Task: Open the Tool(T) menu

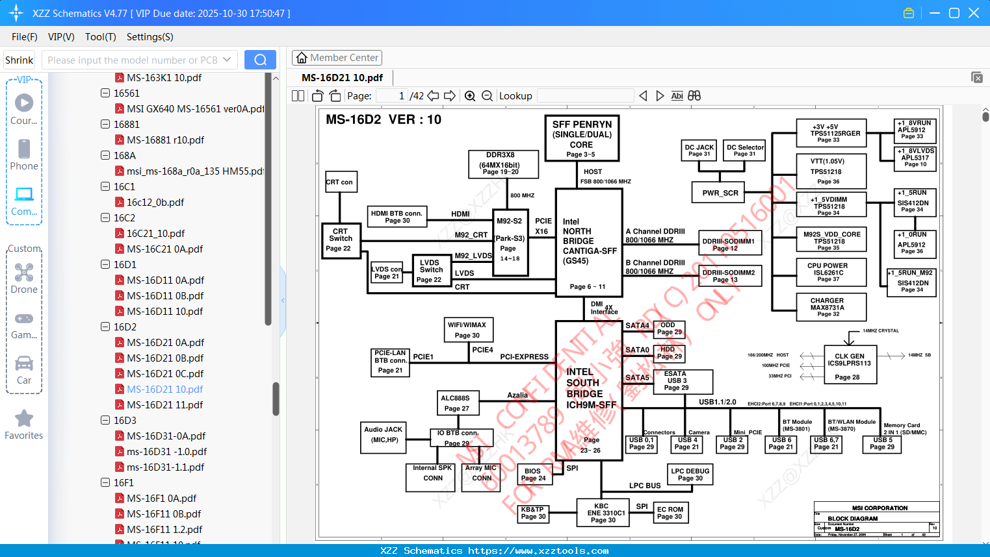Action: point(101,37)
